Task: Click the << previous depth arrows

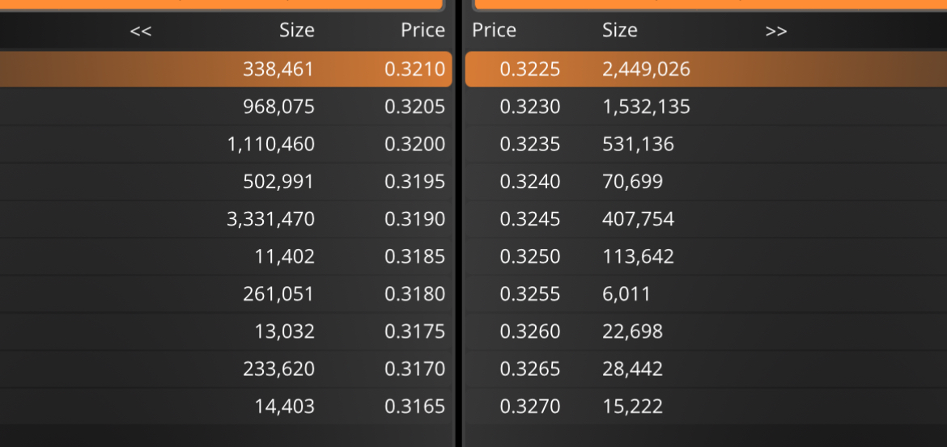Action: (x=141, y=31)
